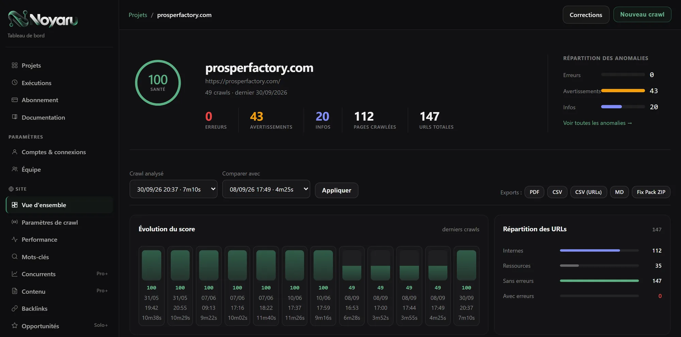Select the 08/09 16:53 score bar
This screenshot has width=681, height=337.
tap(352, 286)
